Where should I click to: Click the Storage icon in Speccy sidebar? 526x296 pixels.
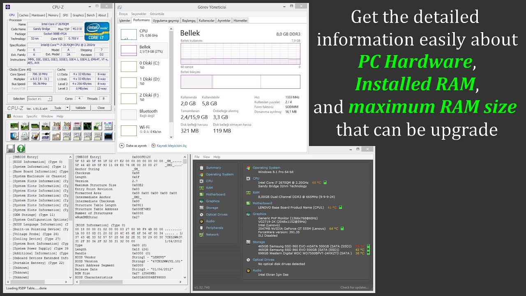(201, 208)
